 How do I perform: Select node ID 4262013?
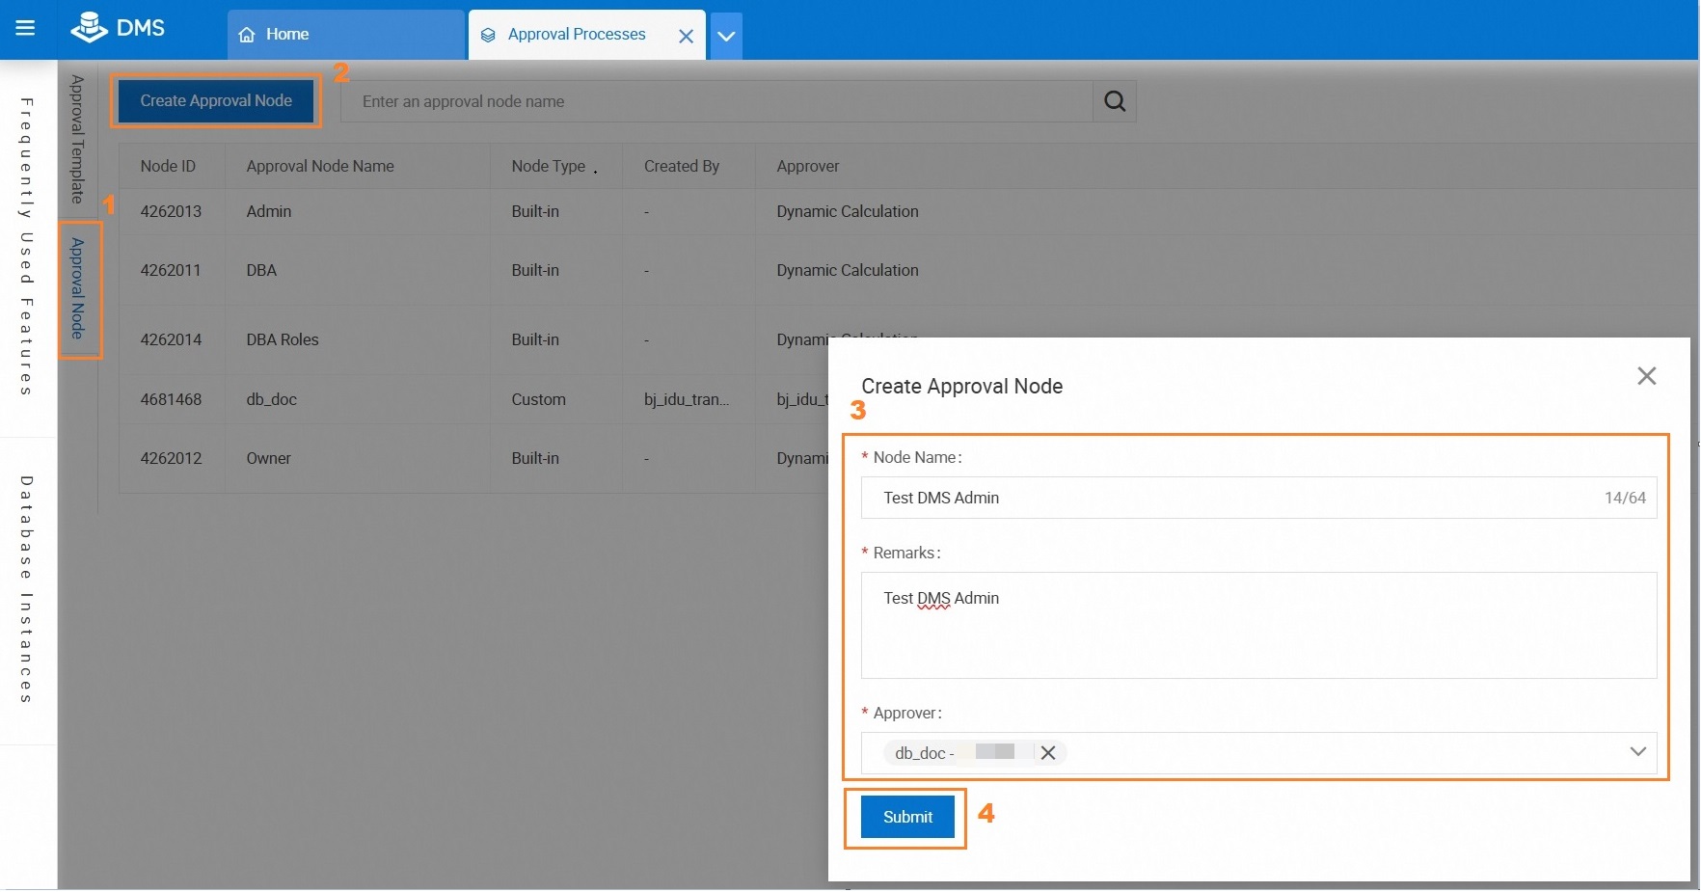[x=171, y=211]
